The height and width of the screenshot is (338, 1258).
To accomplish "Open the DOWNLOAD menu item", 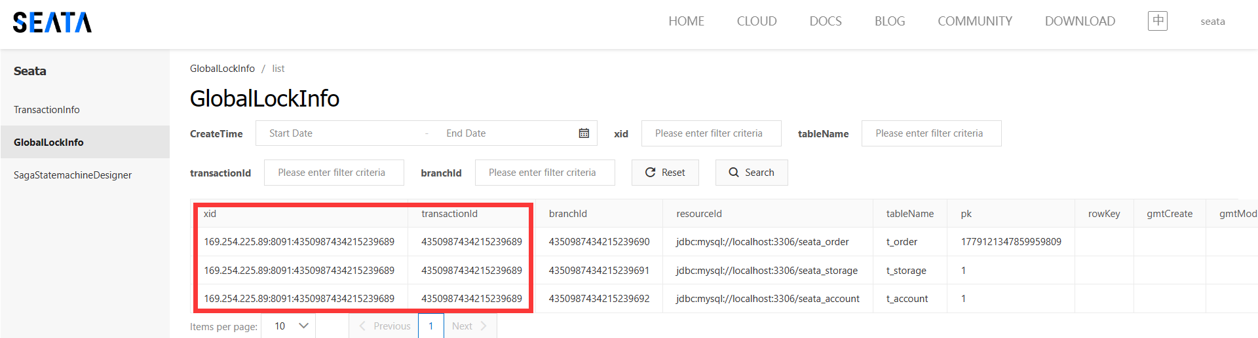I will click(x=1080, y=22).
